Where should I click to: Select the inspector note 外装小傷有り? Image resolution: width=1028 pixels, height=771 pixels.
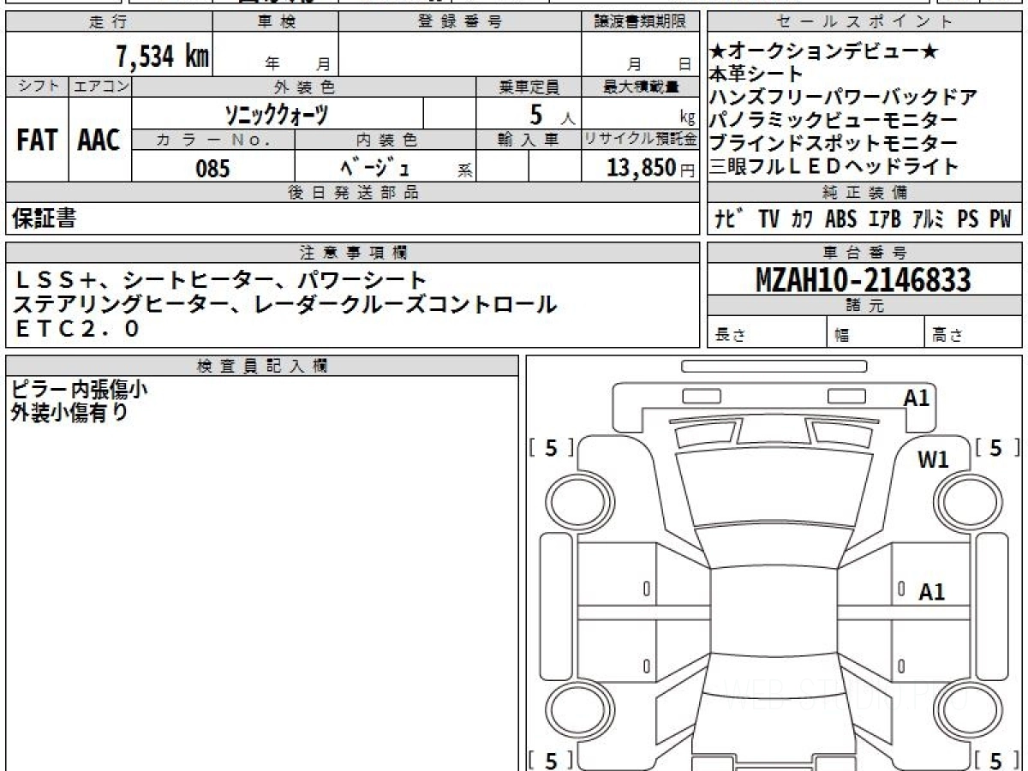click(x=69, y=412)
